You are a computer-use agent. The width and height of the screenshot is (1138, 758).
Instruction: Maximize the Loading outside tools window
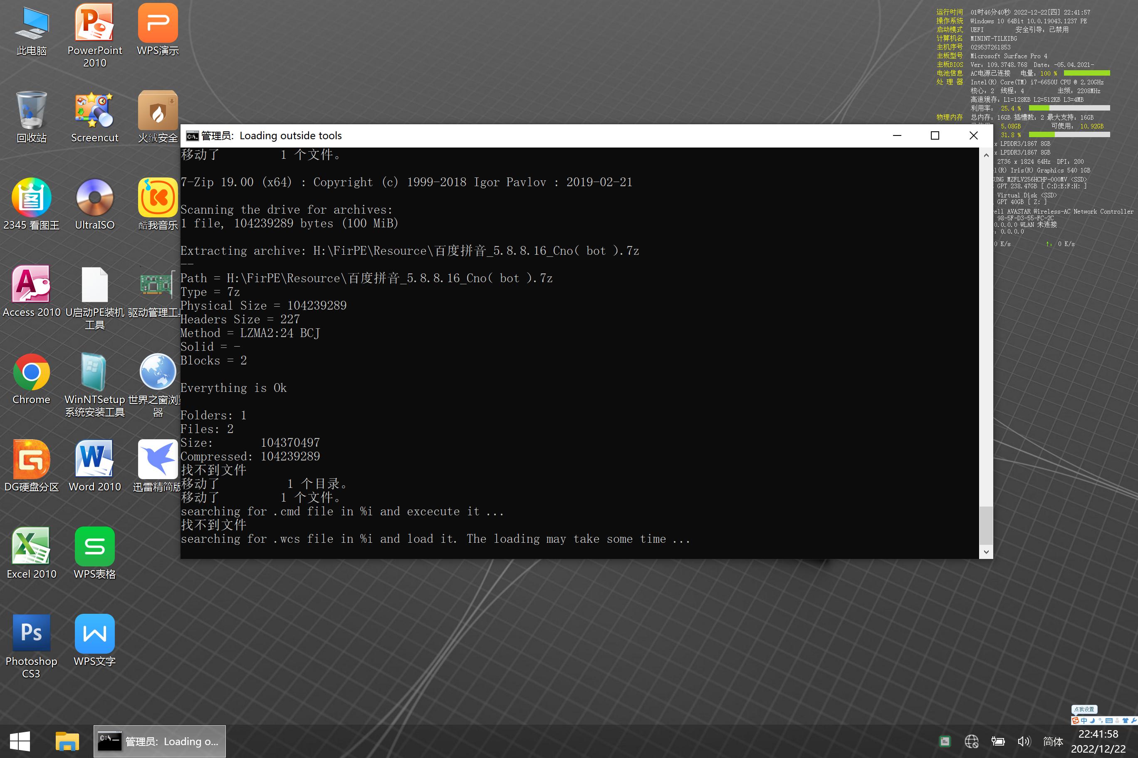pyautogui.click(x=935, y=136)
